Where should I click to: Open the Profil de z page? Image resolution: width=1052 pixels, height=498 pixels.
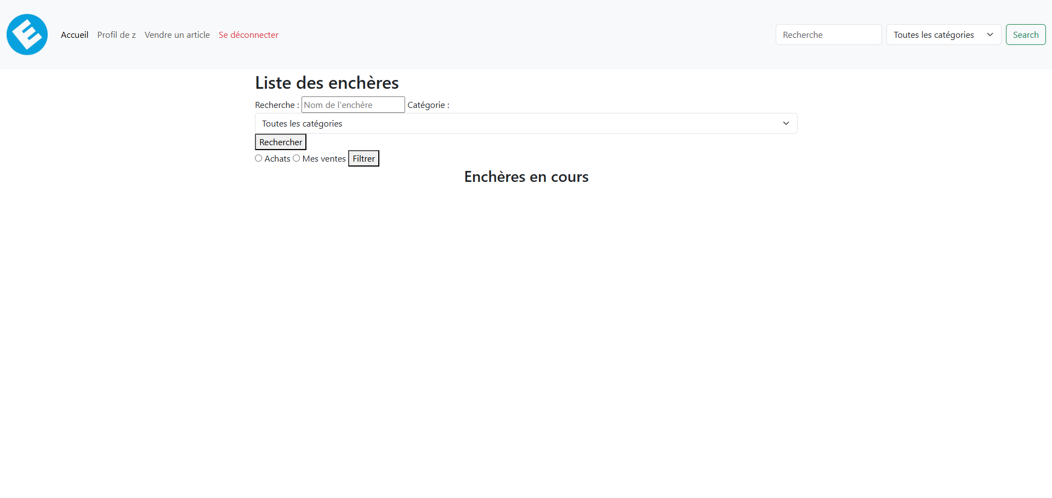116,35
